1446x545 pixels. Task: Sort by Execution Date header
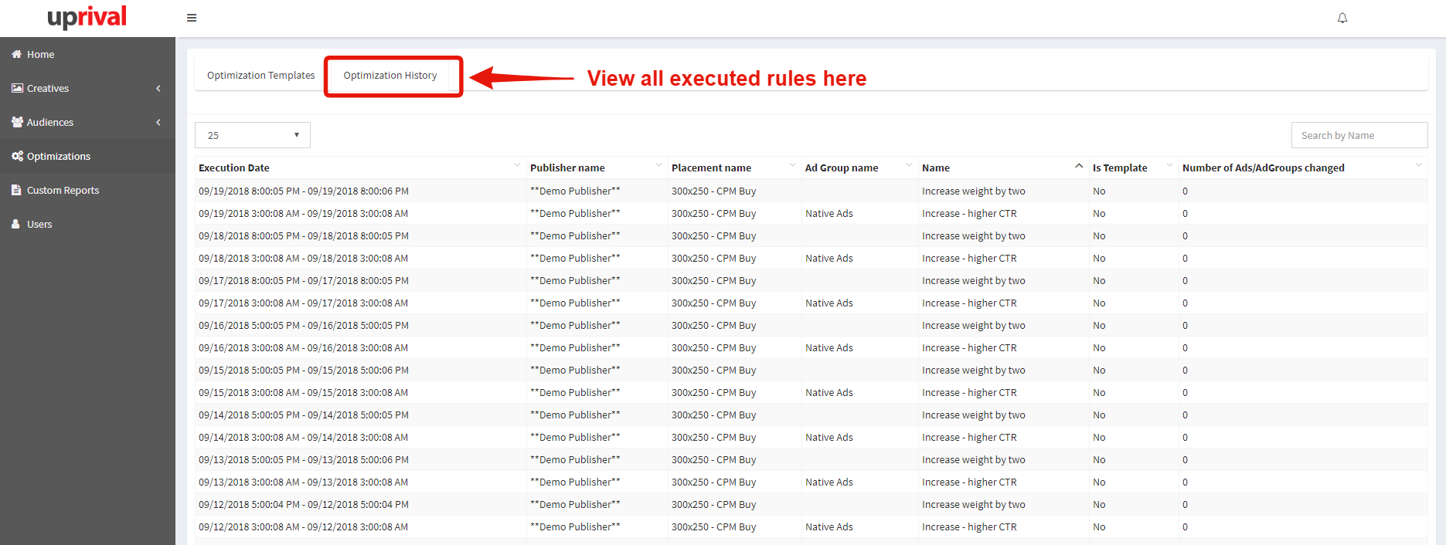tap(234, 168)
